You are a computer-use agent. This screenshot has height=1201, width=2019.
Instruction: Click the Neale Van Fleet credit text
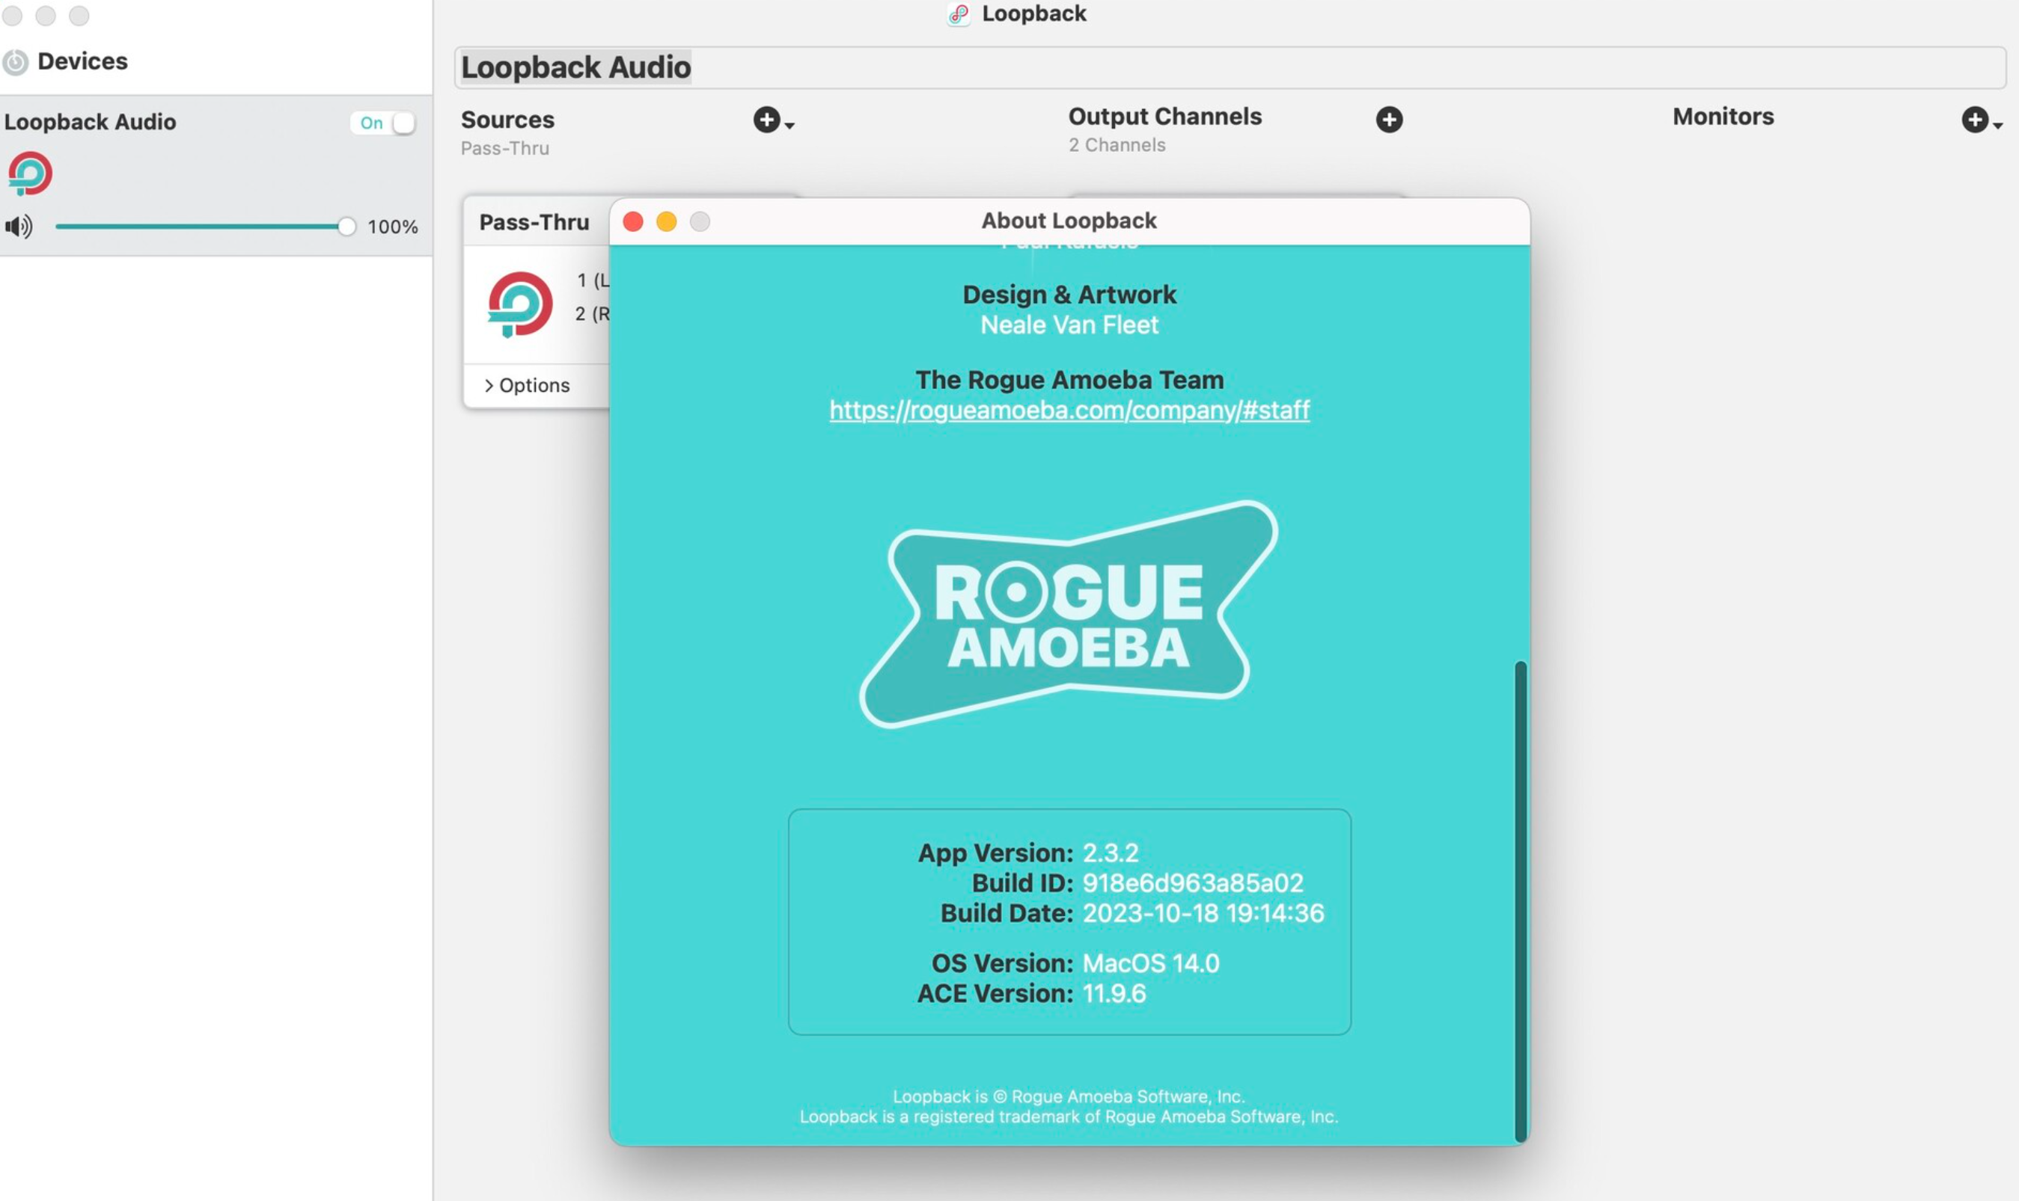pos(1069,325)
